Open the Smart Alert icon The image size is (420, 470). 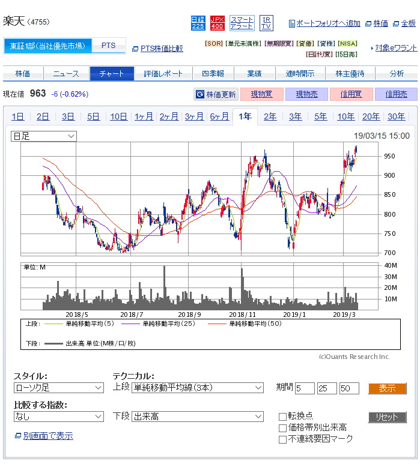pos(242,23)
